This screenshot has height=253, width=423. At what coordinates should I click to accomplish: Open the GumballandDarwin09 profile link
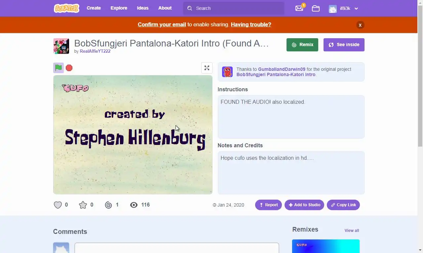pos(282,69)
